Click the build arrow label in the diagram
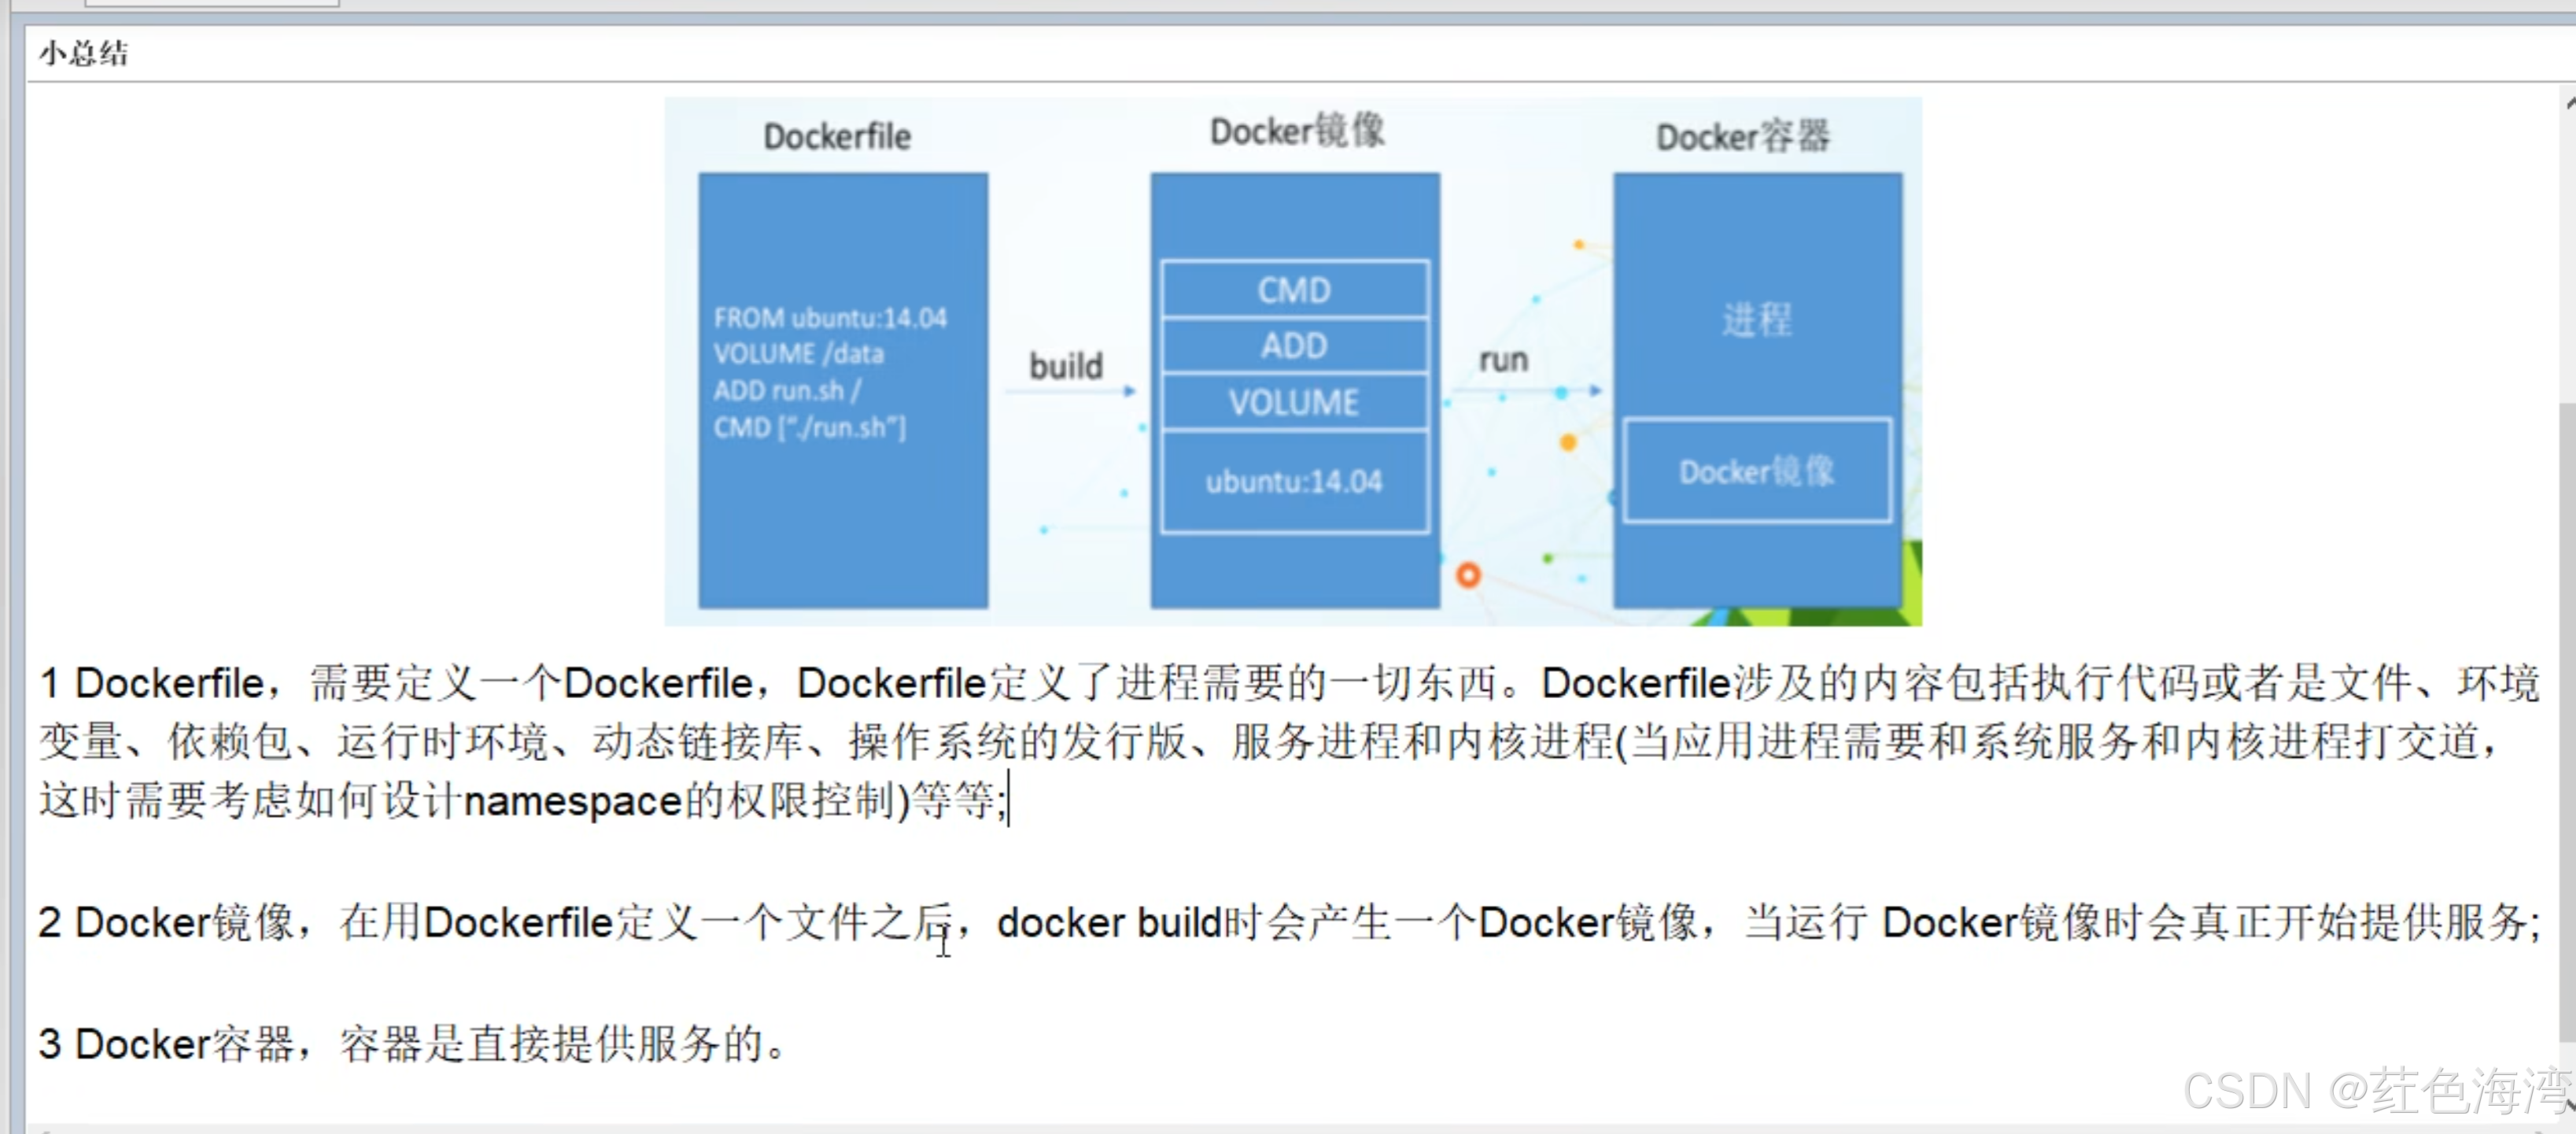This screenshot has height=1134, width=2576. click(x=1066, y=366)
